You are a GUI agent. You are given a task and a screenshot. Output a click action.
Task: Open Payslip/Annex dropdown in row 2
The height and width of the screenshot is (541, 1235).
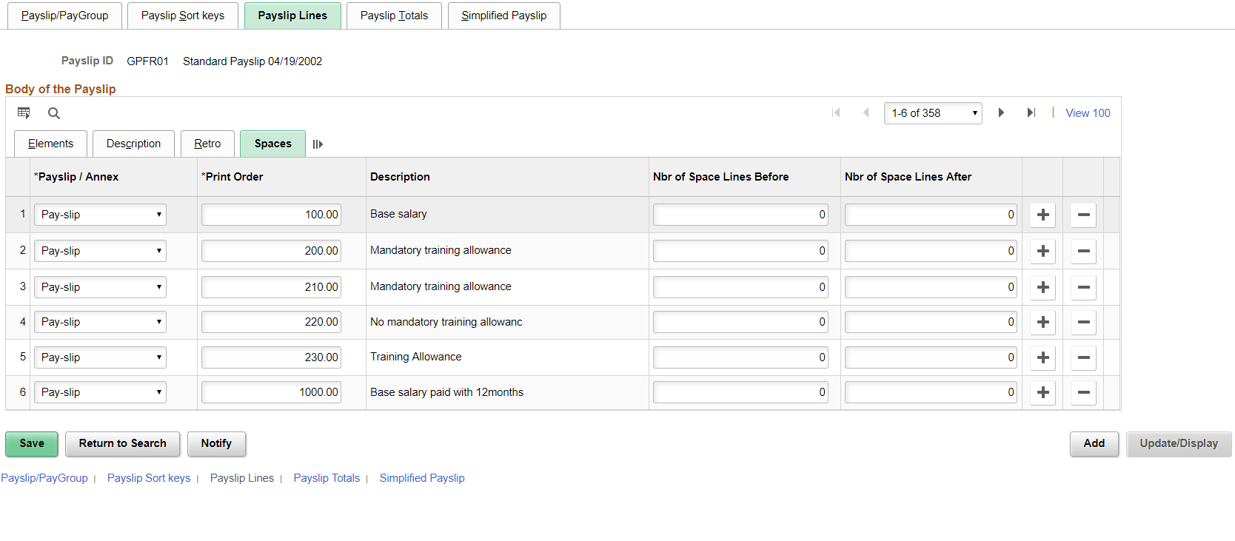point(100,251)
